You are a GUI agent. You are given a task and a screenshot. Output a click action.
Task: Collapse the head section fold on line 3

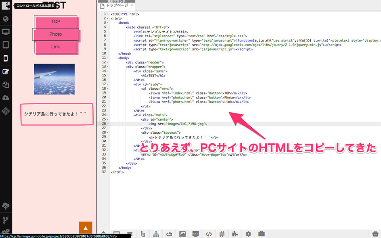coord(108,23)
